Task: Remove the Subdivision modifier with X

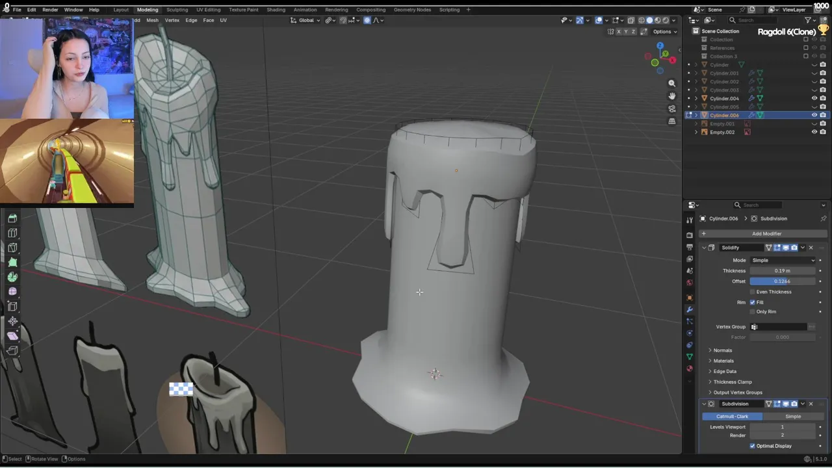Action: (x=811, y=404)
